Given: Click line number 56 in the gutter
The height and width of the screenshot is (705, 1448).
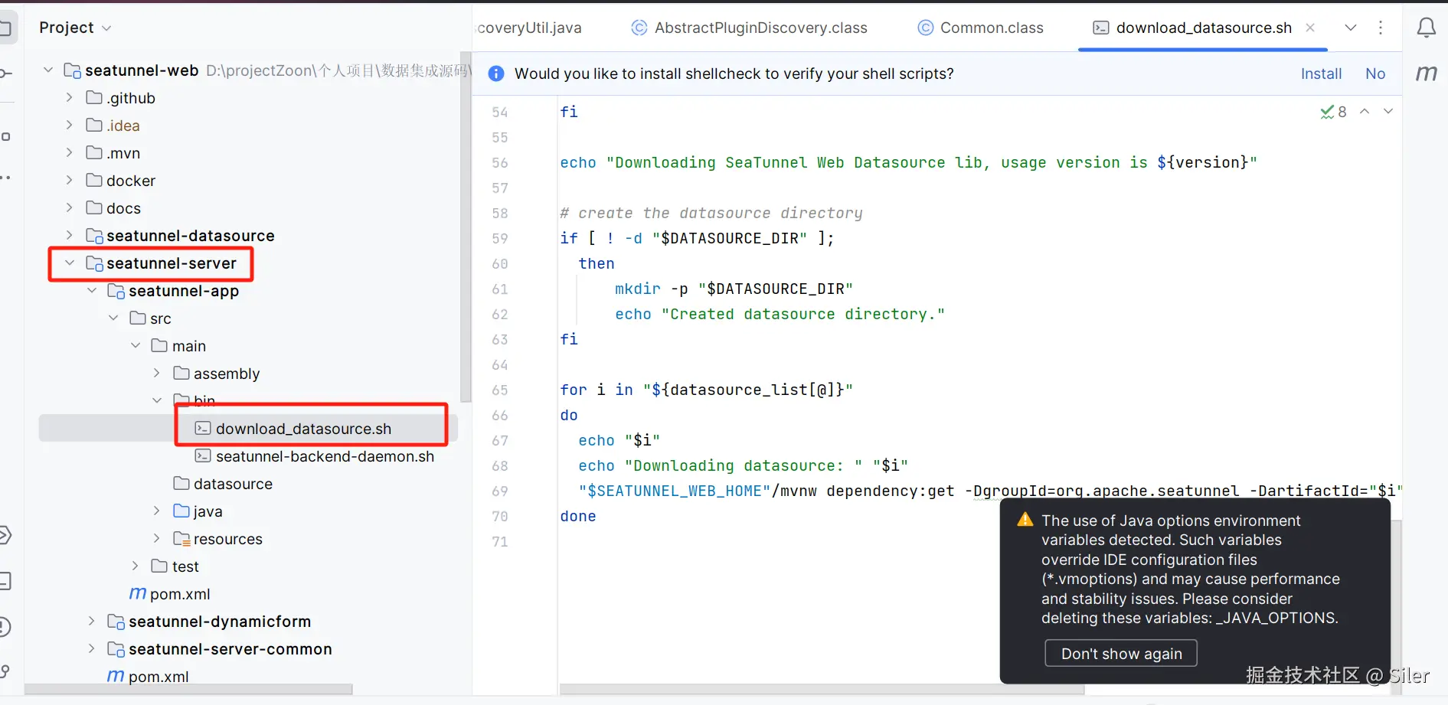Looking at the screenshot, I should (x=500, y=163).
